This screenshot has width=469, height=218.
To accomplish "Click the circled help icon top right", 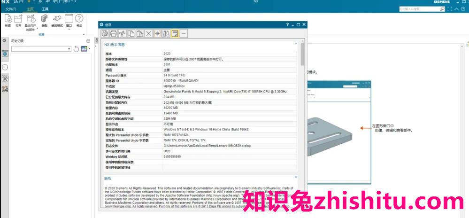I will click(463, 9).
